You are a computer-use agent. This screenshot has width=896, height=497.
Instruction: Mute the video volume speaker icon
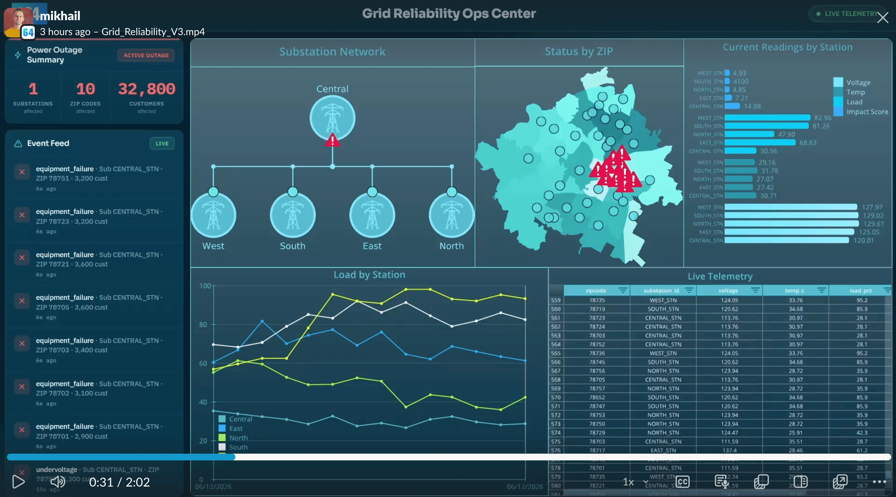58,482
